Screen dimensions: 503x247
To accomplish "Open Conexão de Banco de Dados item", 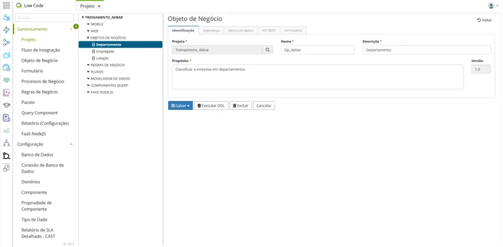I will pyautogui.click(x=43, y=168).
